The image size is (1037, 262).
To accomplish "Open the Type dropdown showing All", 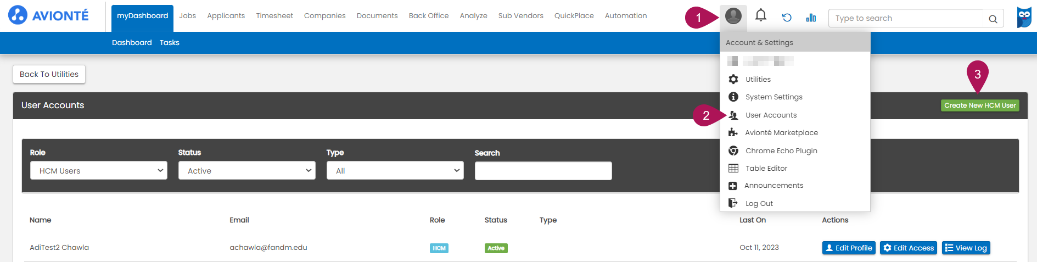I will (395, 171).
